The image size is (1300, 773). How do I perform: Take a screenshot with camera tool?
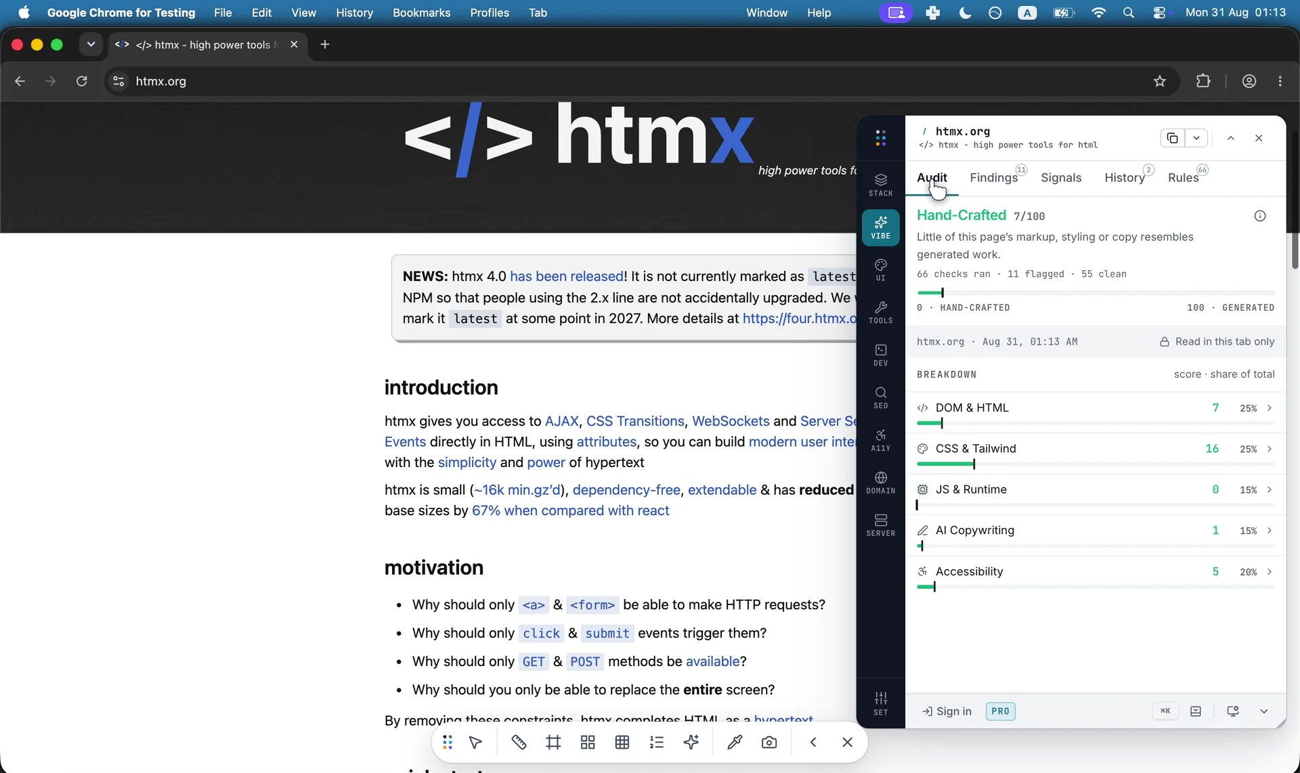(769, 743)
